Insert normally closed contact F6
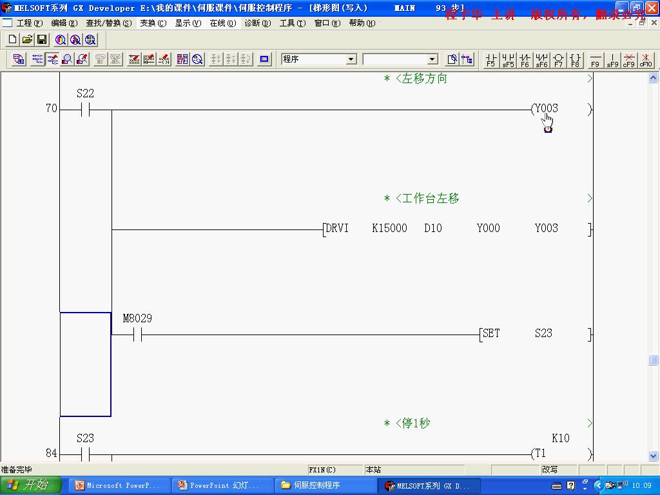660x495 pixels. click(525, 59)
